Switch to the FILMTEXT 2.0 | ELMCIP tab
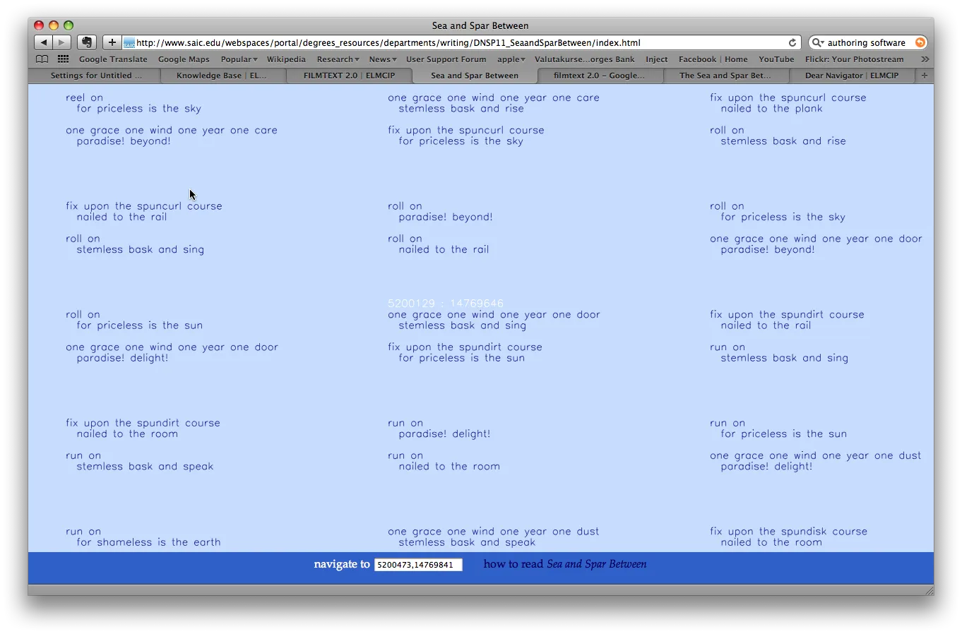 click(x=349, y=76)
